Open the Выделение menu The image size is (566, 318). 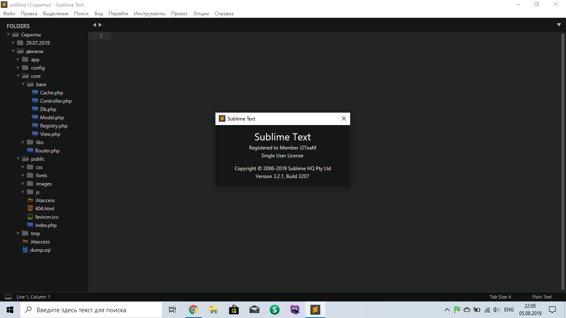[56, 14]
